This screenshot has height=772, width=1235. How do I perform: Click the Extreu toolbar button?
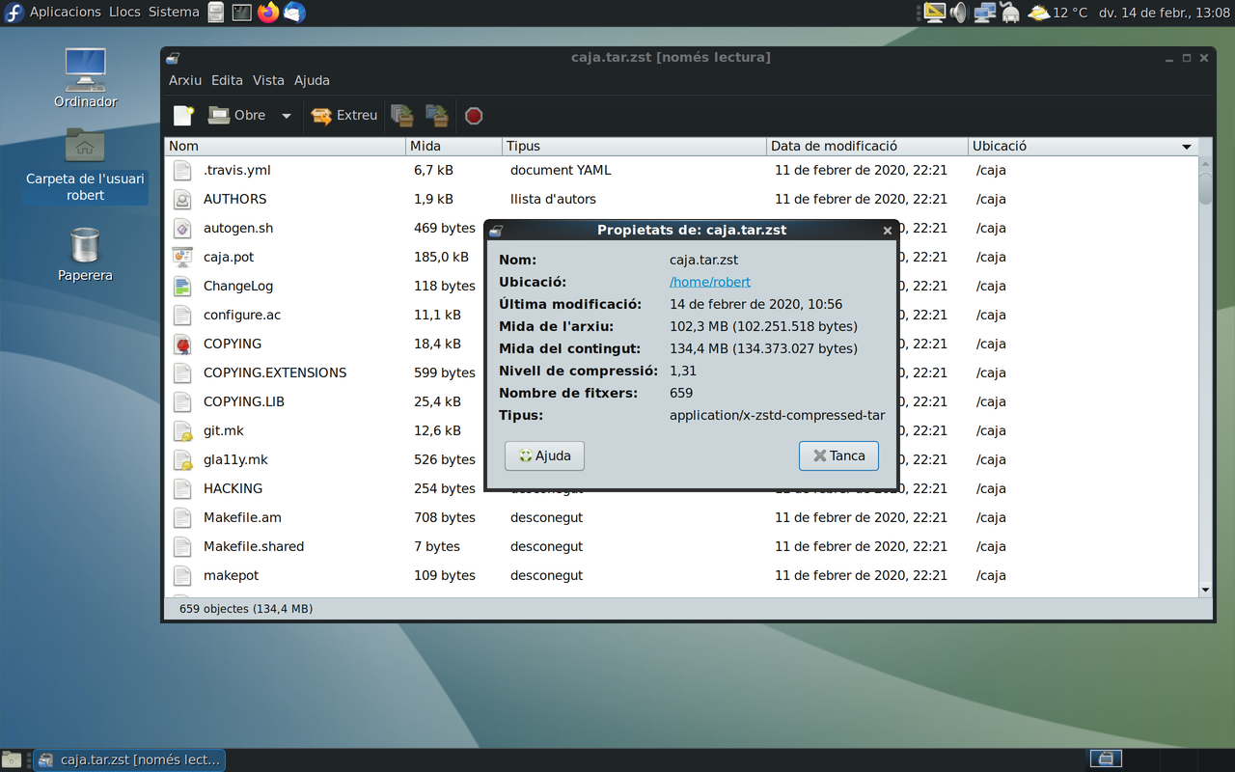tap(344, 116)
